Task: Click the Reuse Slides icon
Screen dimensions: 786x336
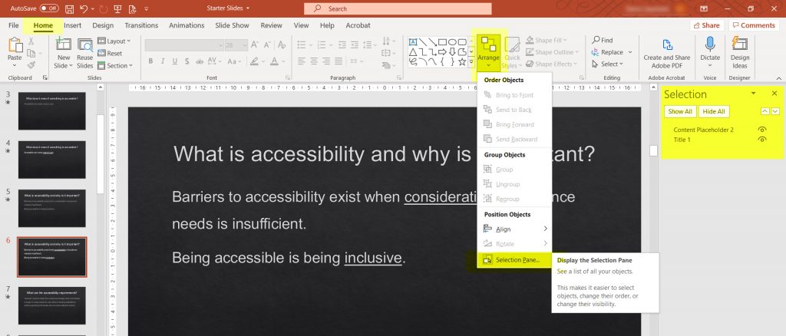Action: [84, 45]
